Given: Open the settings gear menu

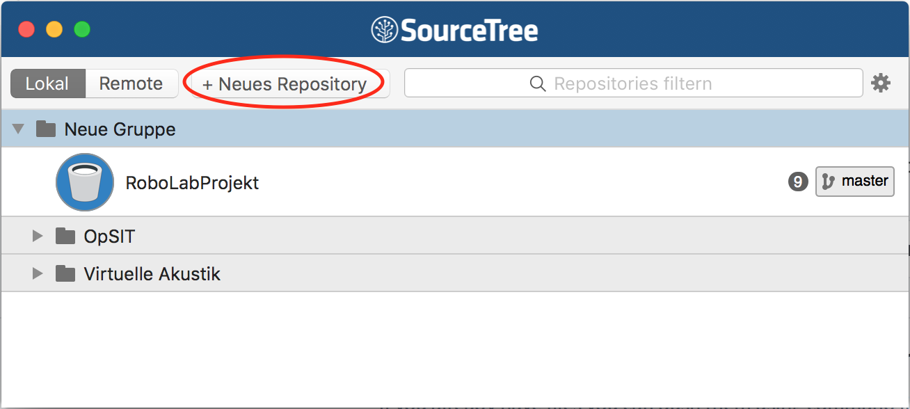Looking at the screenshot, I should [x=881, y=83].
